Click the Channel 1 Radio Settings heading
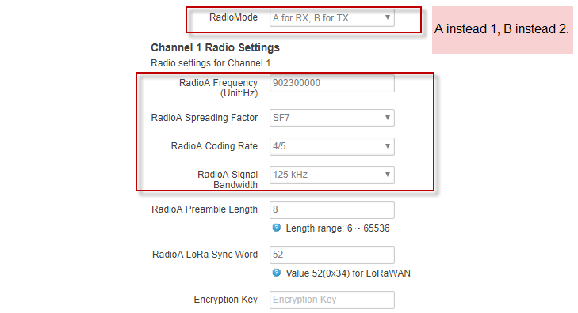The image size is (578, 313). pos(216,47)
